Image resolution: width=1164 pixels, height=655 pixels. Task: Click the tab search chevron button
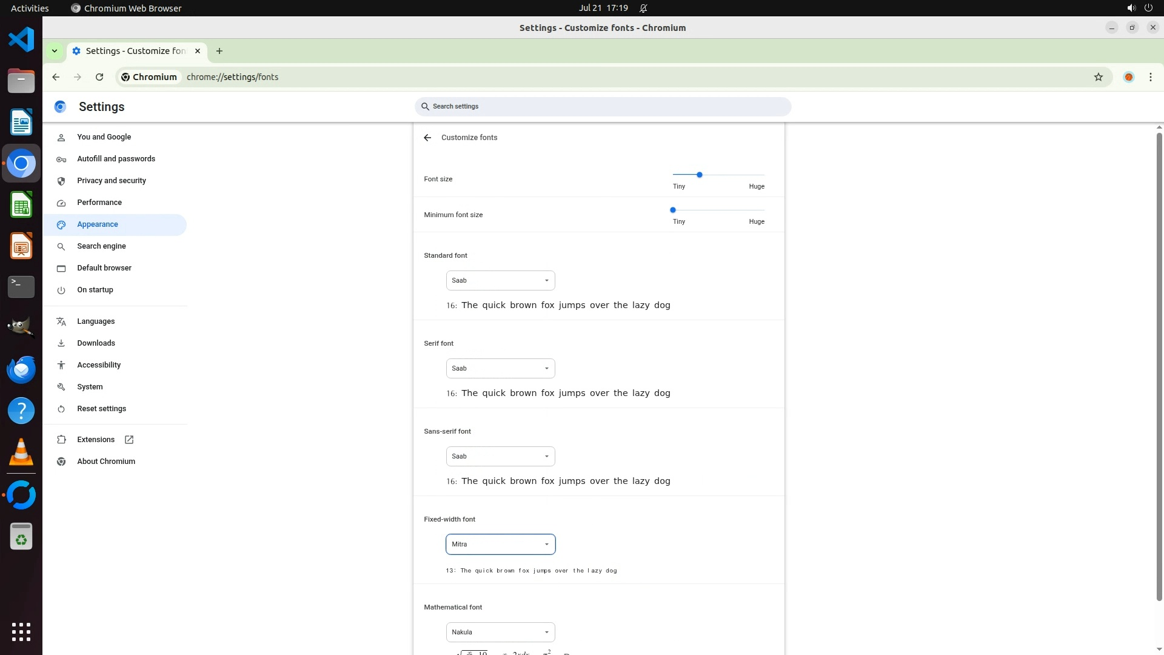pyautogui.click(x=55, y=51)
